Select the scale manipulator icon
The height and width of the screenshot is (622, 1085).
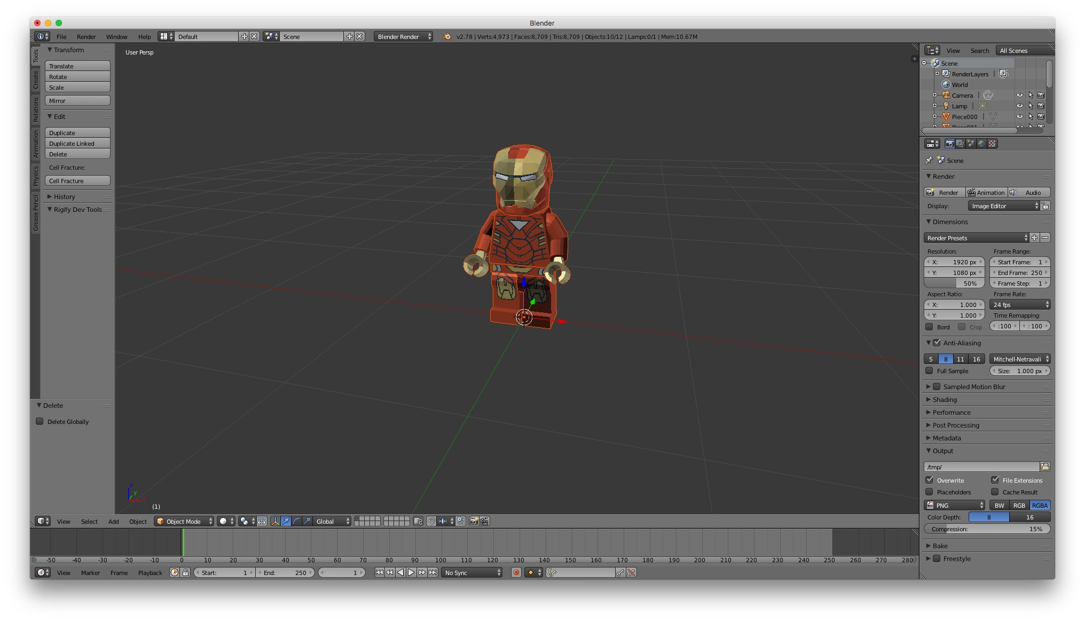(x=308, y=522)
